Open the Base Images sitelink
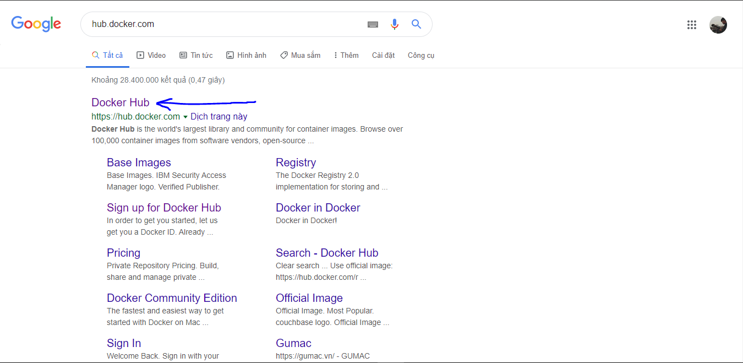This screenshot has width=743, height=363. (139, 162)
